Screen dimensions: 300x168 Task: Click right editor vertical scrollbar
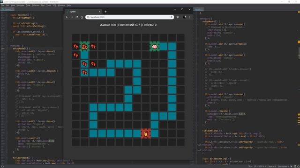click(299, 53)
